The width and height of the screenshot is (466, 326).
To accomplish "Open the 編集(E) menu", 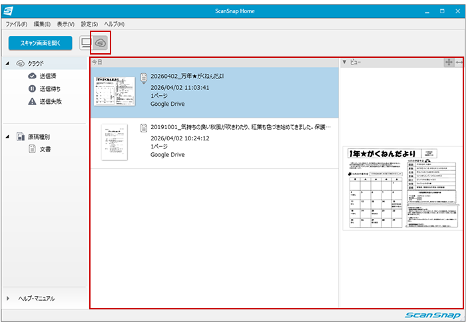I will 42,24.
